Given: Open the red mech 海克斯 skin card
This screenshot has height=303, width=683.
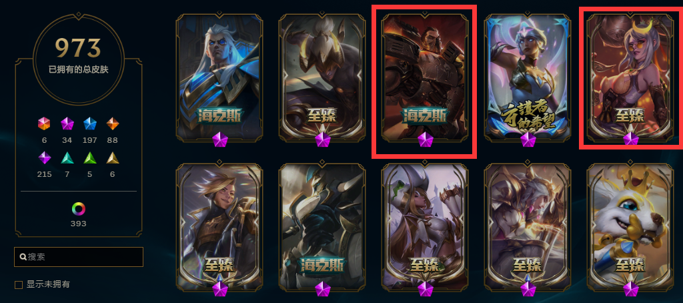Looking at the screenshot, I should (x=425, y=79).
